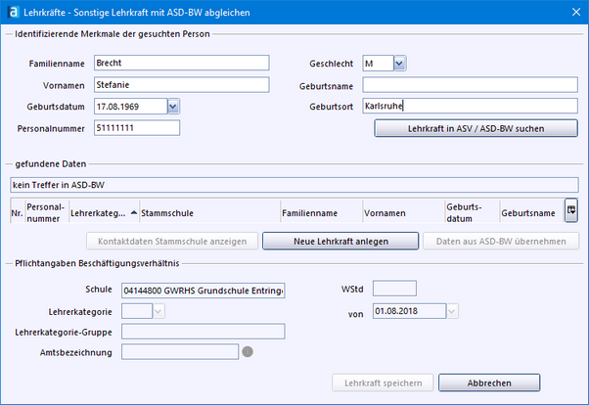The width and height of the screenshot is (589, 405).
Task: Click the Geburtsort field with Karlsruhe
Action: pyautogui.click(x=471, y=106)
